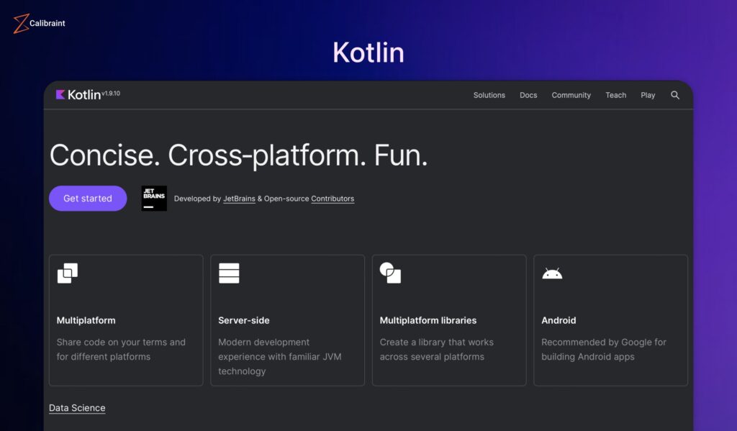Open the Play menu item

(648, 95)
